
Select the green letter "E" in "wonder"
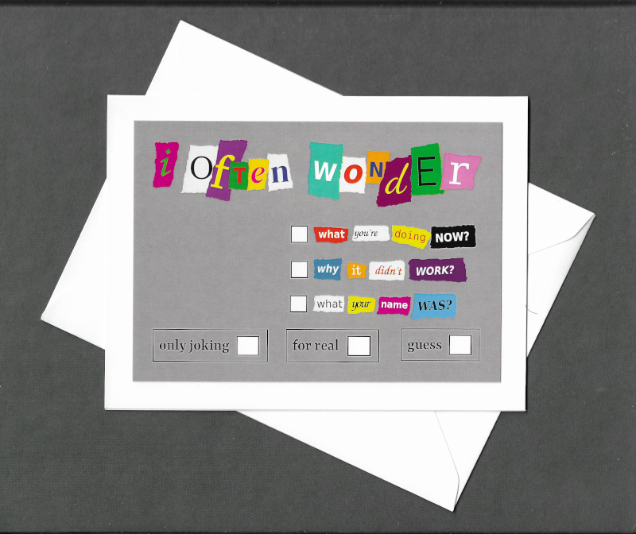pos(428,168)
